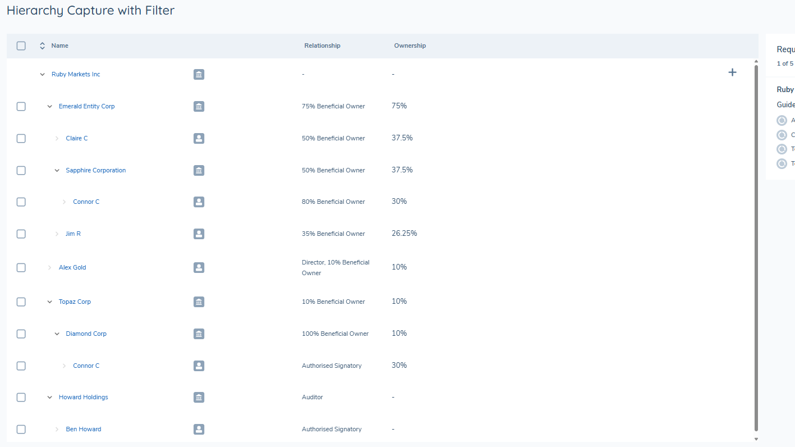Click the Relationship column header
The height and width of the screenshot is (447, 795).
pos(322,45)
